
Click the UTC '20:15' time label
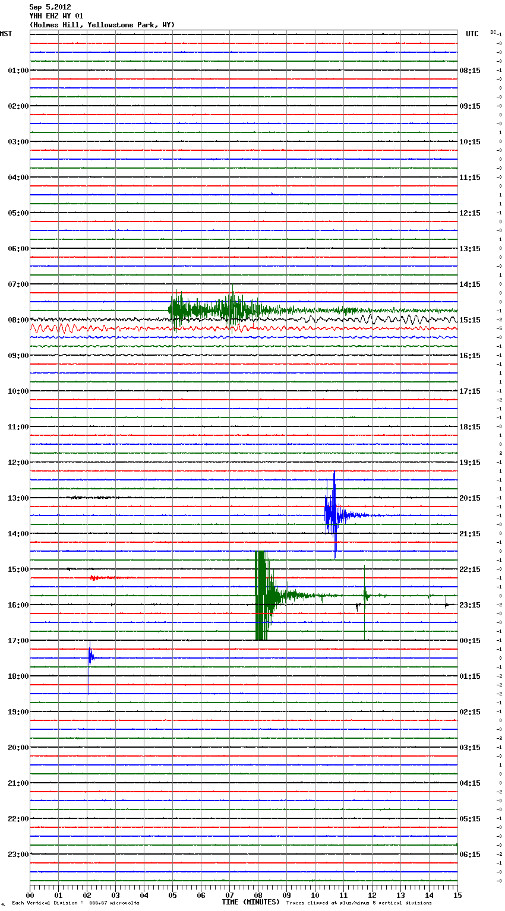click(x=470, y=498)
